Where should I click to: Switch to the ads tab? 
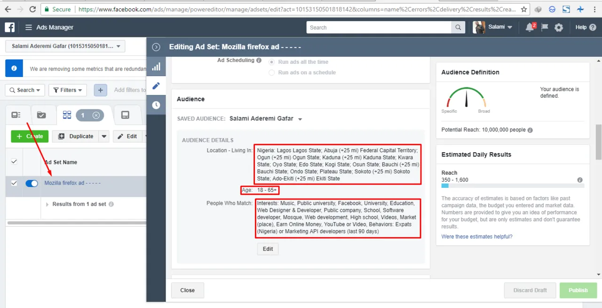pyautogui.click(x=125, y=115)
